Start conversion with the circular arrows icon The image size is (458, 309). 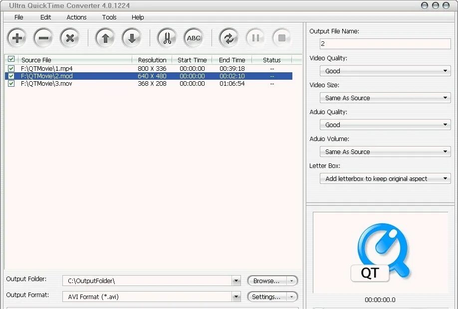[229, 38]
